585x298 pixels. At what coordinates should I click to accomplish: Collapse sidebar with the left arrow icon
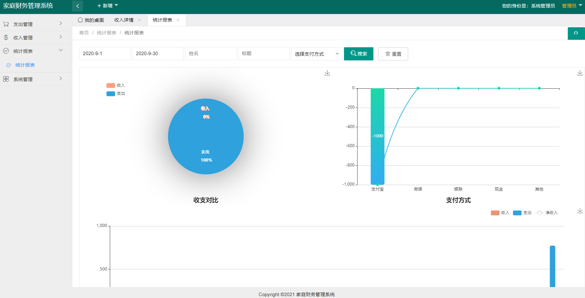(77, 6)
